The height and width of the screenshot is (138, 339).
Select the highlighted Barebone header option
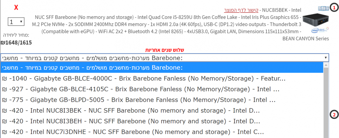click(x=162, y=68)
